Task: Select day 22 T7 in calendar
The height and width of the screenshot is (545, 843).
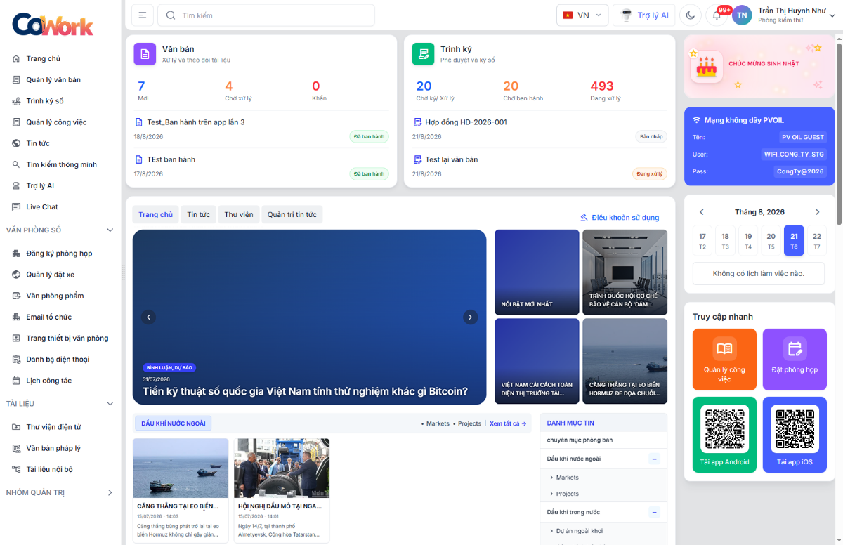Action: click(816, 240)
